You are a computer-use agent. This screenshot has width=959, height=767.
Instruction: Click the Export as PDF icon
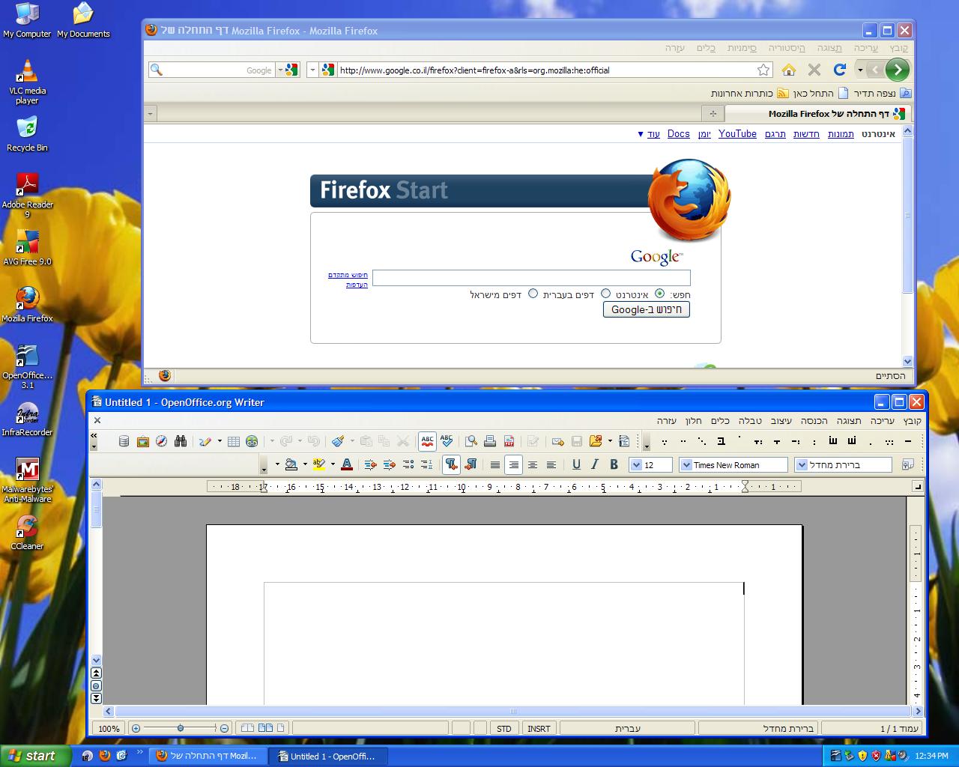(x=509, y=441)
